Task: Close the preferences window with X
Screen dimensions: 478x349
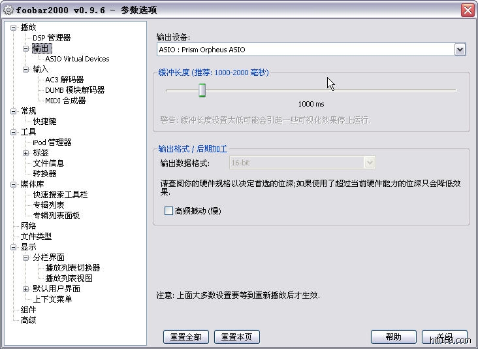Action: click(468, 10)
